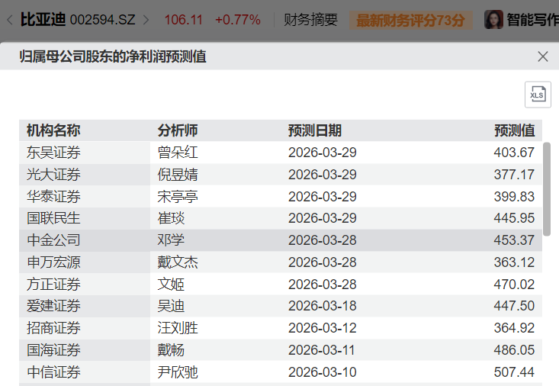Sort by 机构名称 column header
This screenshot has height=386, width=559.
[x=53, y=130]
